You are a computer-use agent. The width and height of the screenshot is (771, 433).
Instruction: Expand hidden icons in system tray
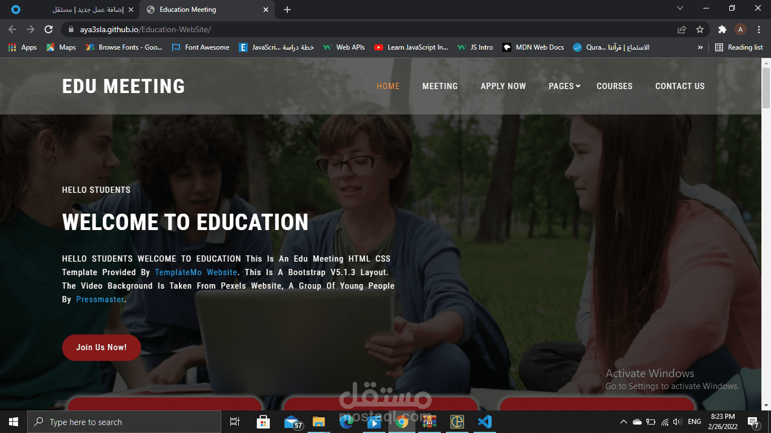click(x=623, y=421)
